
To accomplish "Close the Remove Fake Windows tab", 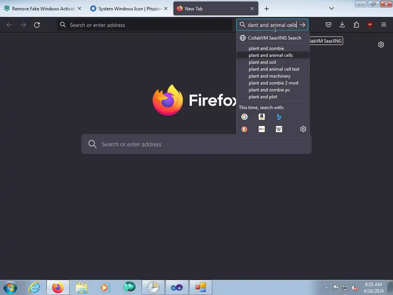I will tap(79, 8).
